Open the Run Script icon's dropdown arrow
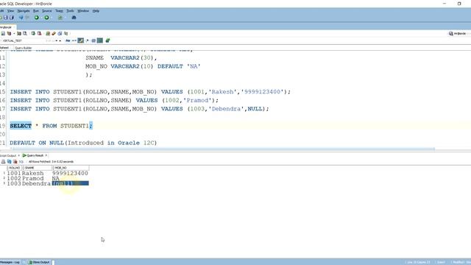This screenshot has height=265, width=471. coord(14,33)
